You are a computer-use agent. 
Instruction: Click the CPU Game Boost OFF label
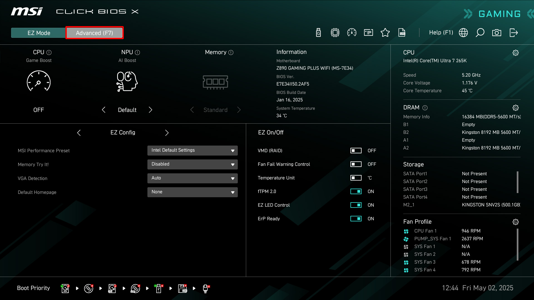[x=39, y=110]
